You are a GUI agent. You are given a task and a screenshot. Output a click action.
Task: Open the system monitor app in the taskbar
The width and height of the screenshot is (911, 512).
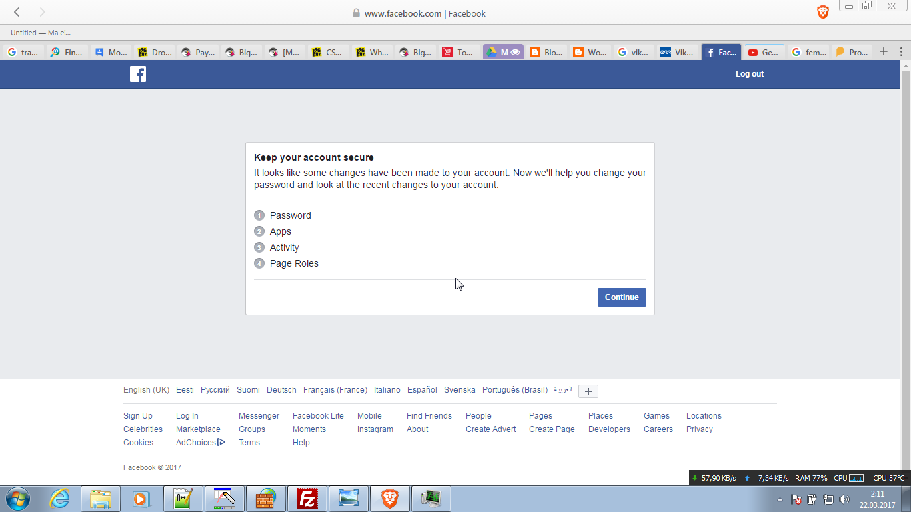(x=431, y=499)
